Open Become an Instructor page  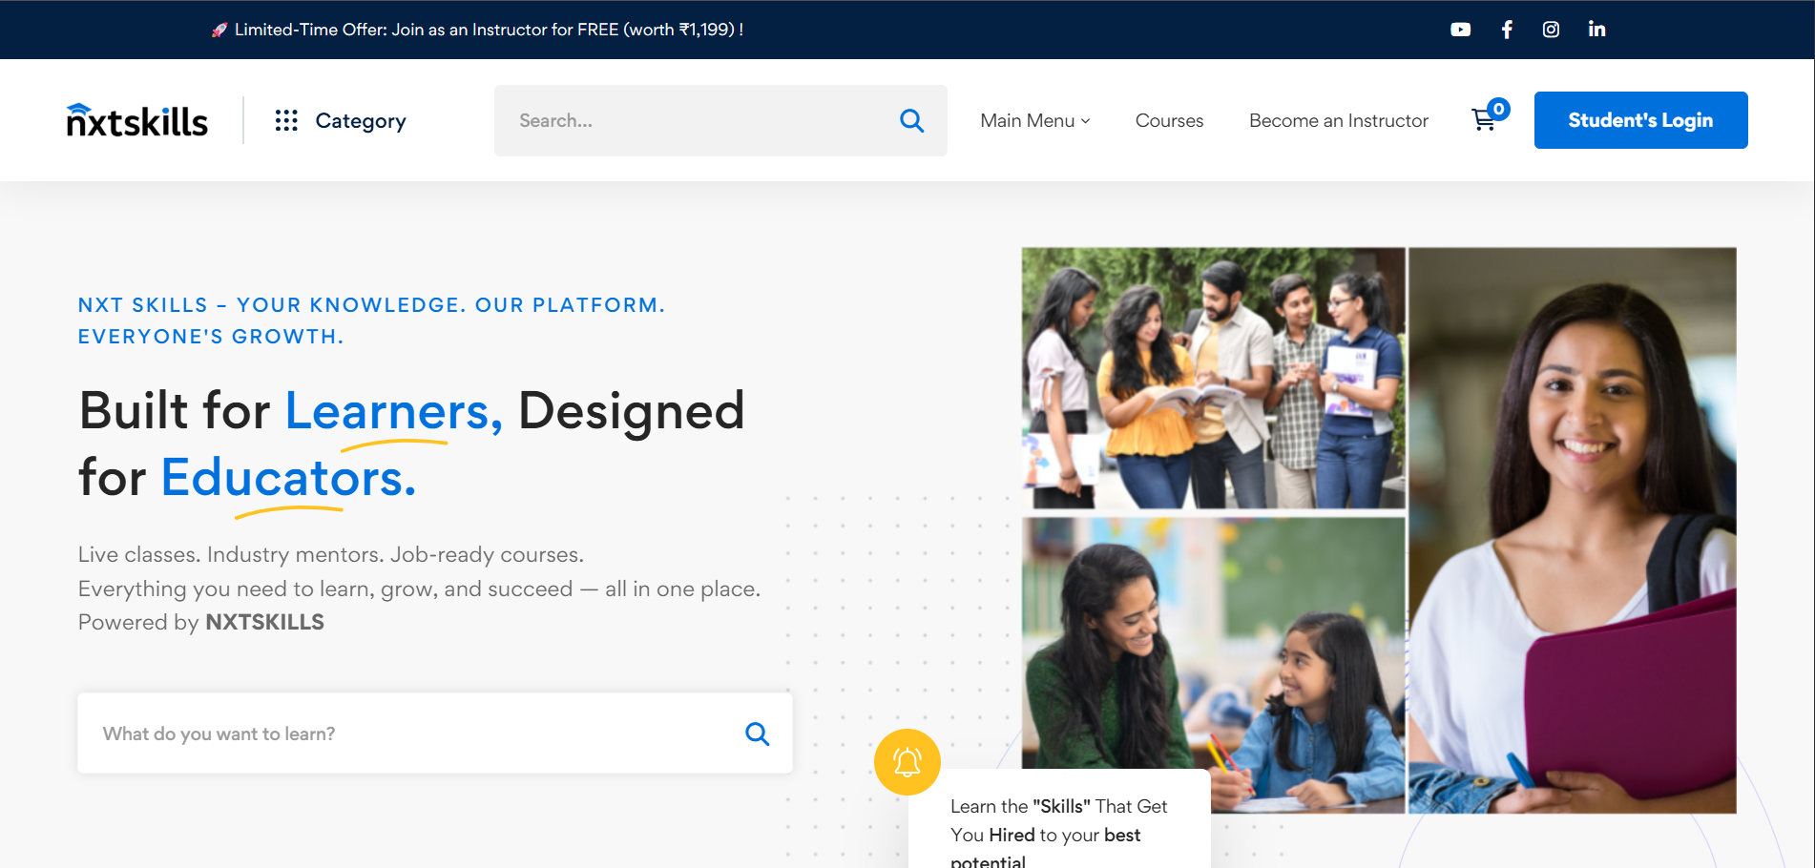point(1338,120)
